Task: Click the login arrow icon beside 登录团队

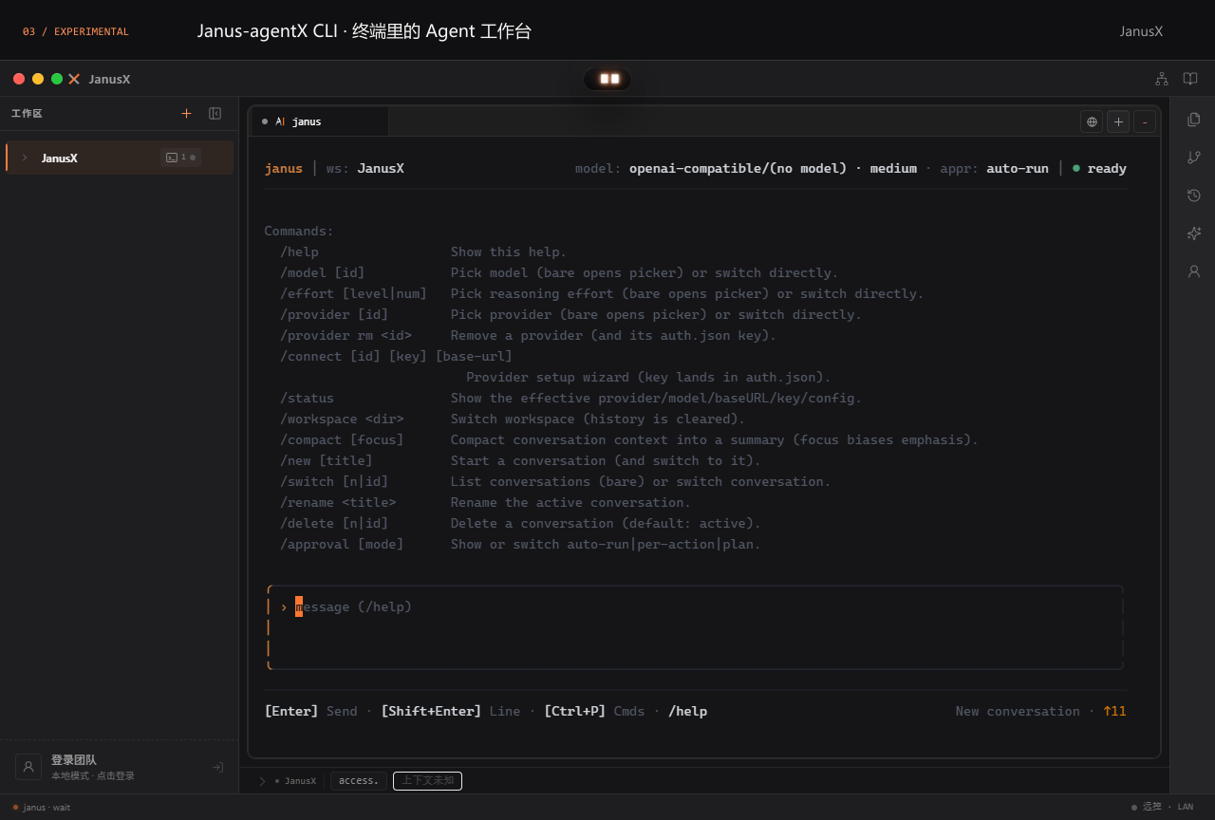Action: point(217,767)
